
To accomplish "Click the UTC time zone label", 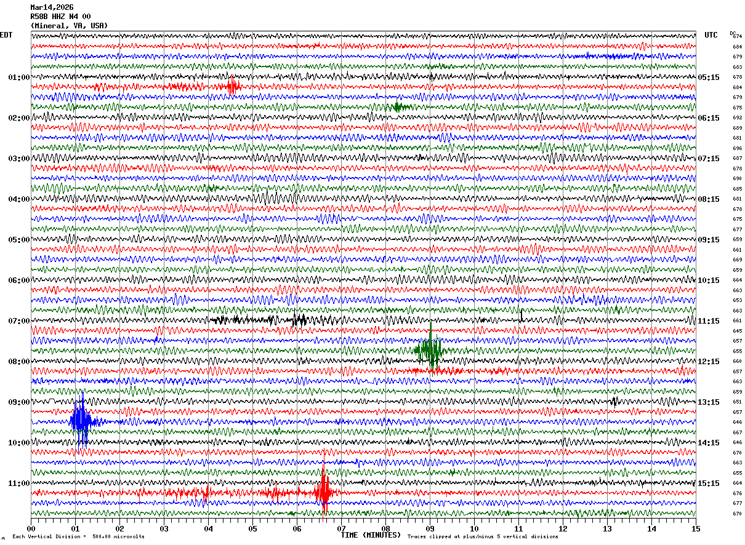I will click(x=711, y=35).
